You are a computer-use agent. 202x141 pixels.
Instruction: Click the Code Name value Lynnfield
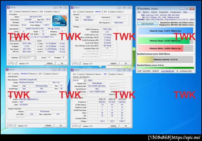pyautogui.click(x=28, y=20)
